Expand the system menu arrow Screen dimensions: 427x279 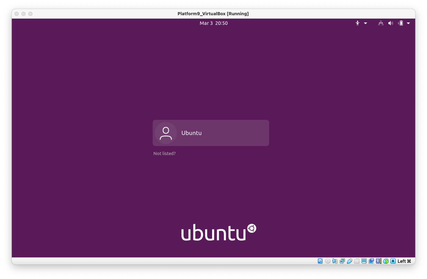pos(408,23)
